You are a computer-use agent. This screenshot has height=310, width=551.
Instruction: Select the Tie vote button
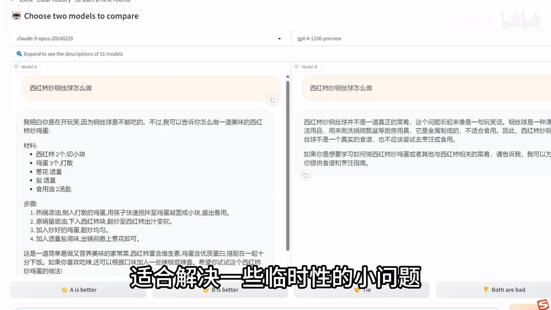pos(362,290)
